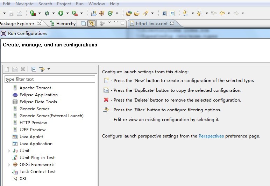270x186 pixels.
Task: Open the Perspectives preference page link
Action: [x=211, y=136]
